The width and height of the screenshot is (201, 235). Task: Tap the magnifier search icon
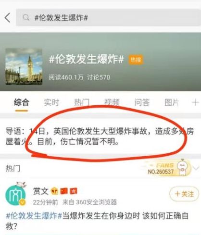pos(26,17)
